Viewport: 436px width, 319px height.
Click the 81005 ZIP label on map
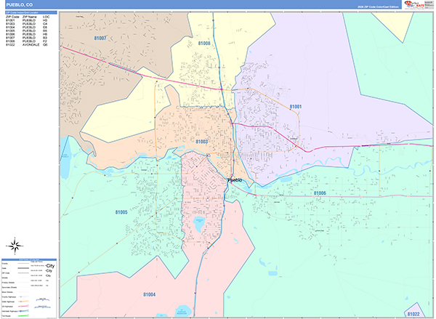(x=121, y=212)
